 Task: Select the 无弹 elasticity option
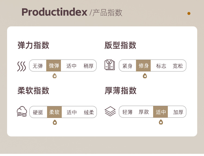[38, 66]
